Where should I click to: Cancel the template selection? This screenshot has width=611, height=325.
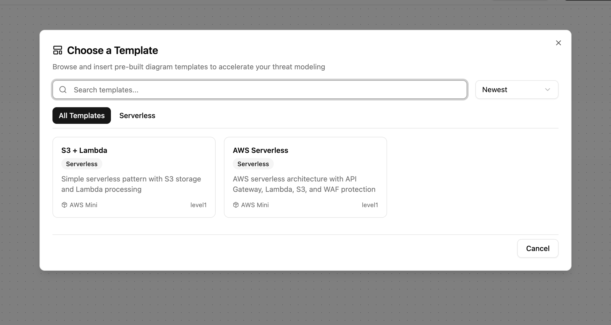[x=537, y=248]
